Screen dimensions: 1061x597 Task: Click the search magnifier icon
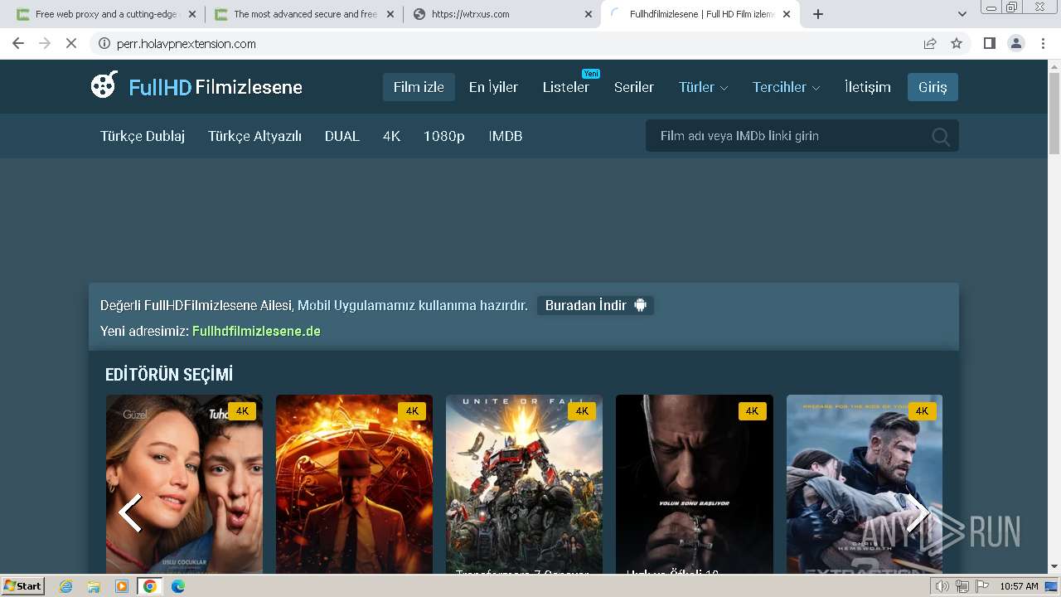pyautogui.click(x=941, y=137)
